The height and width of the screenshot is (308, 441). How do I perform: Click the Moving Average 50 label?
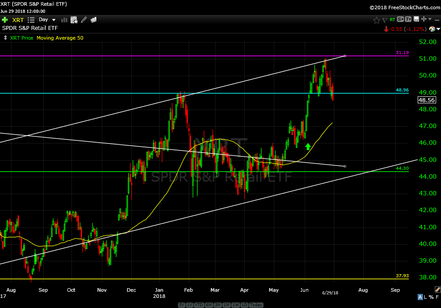coord(60,38)
